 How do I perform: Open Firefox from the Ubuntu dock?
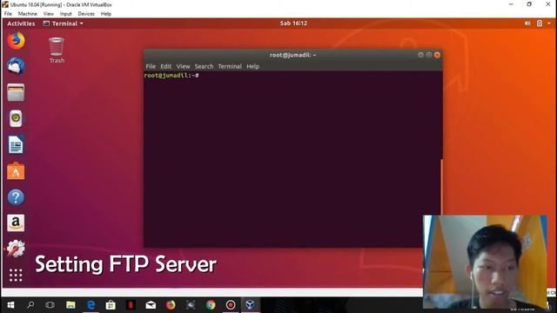coord(16,41)
